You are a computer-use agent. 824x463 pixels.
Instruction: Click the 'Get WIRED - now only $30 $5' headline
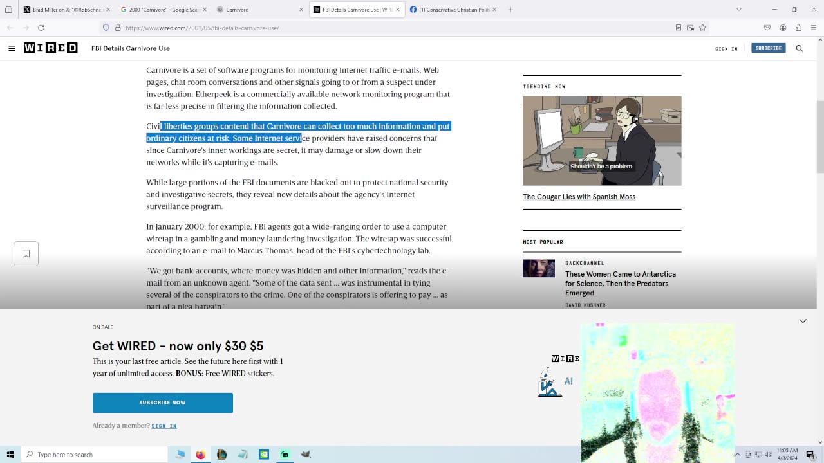pyautogui.click(x=178, y=346)
